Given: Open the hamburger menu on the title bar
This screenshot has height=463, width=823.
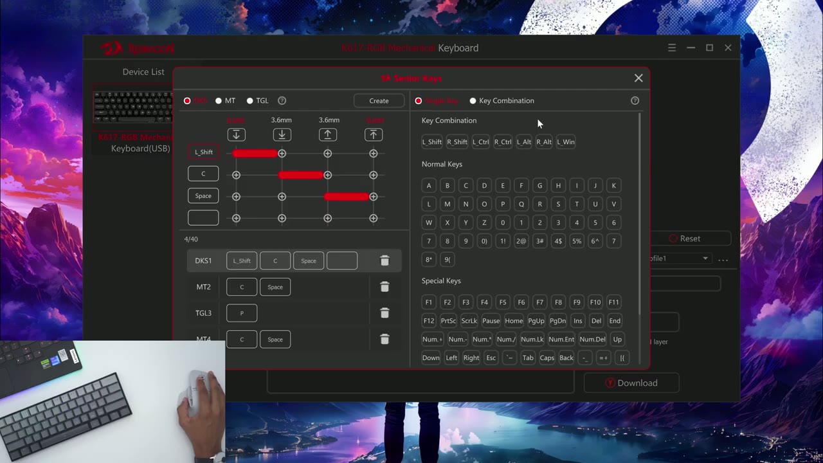Looking at the screenshot, I should click(x=671, y=48).
